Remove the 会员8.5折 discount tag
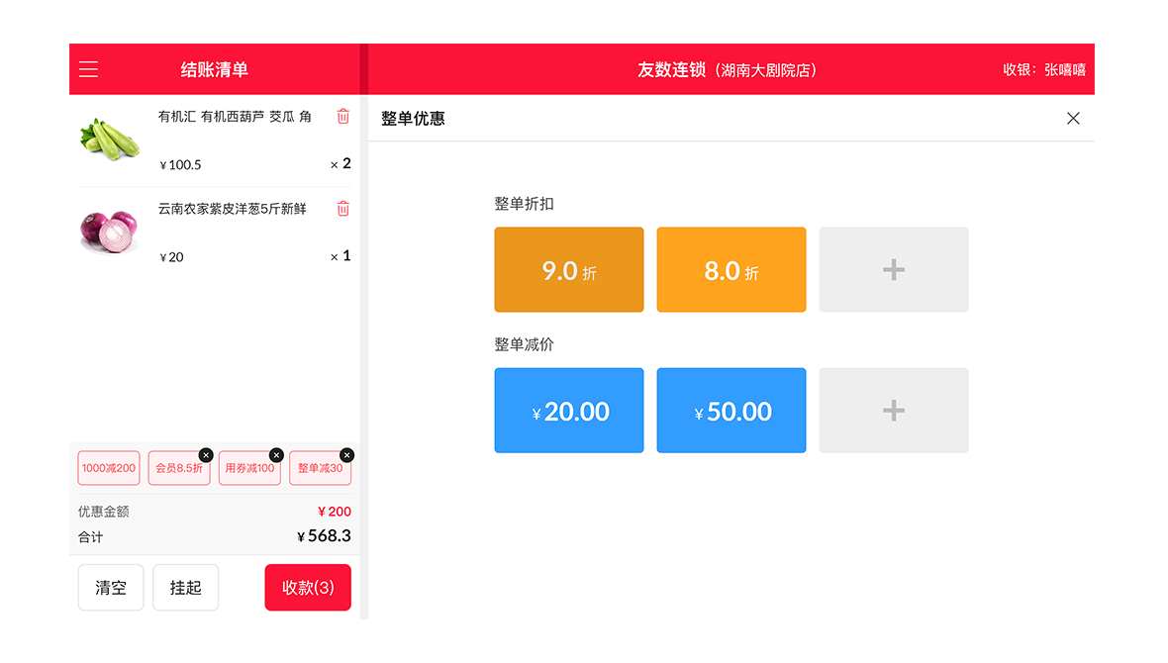This screenshot has width=1168, height=663. (206, 455)
